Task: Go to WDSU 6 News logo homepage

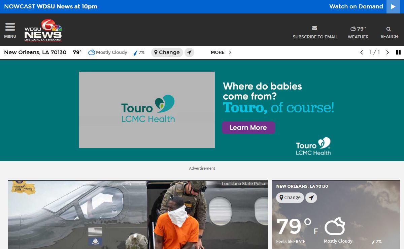Action: (x=43, y=30)
